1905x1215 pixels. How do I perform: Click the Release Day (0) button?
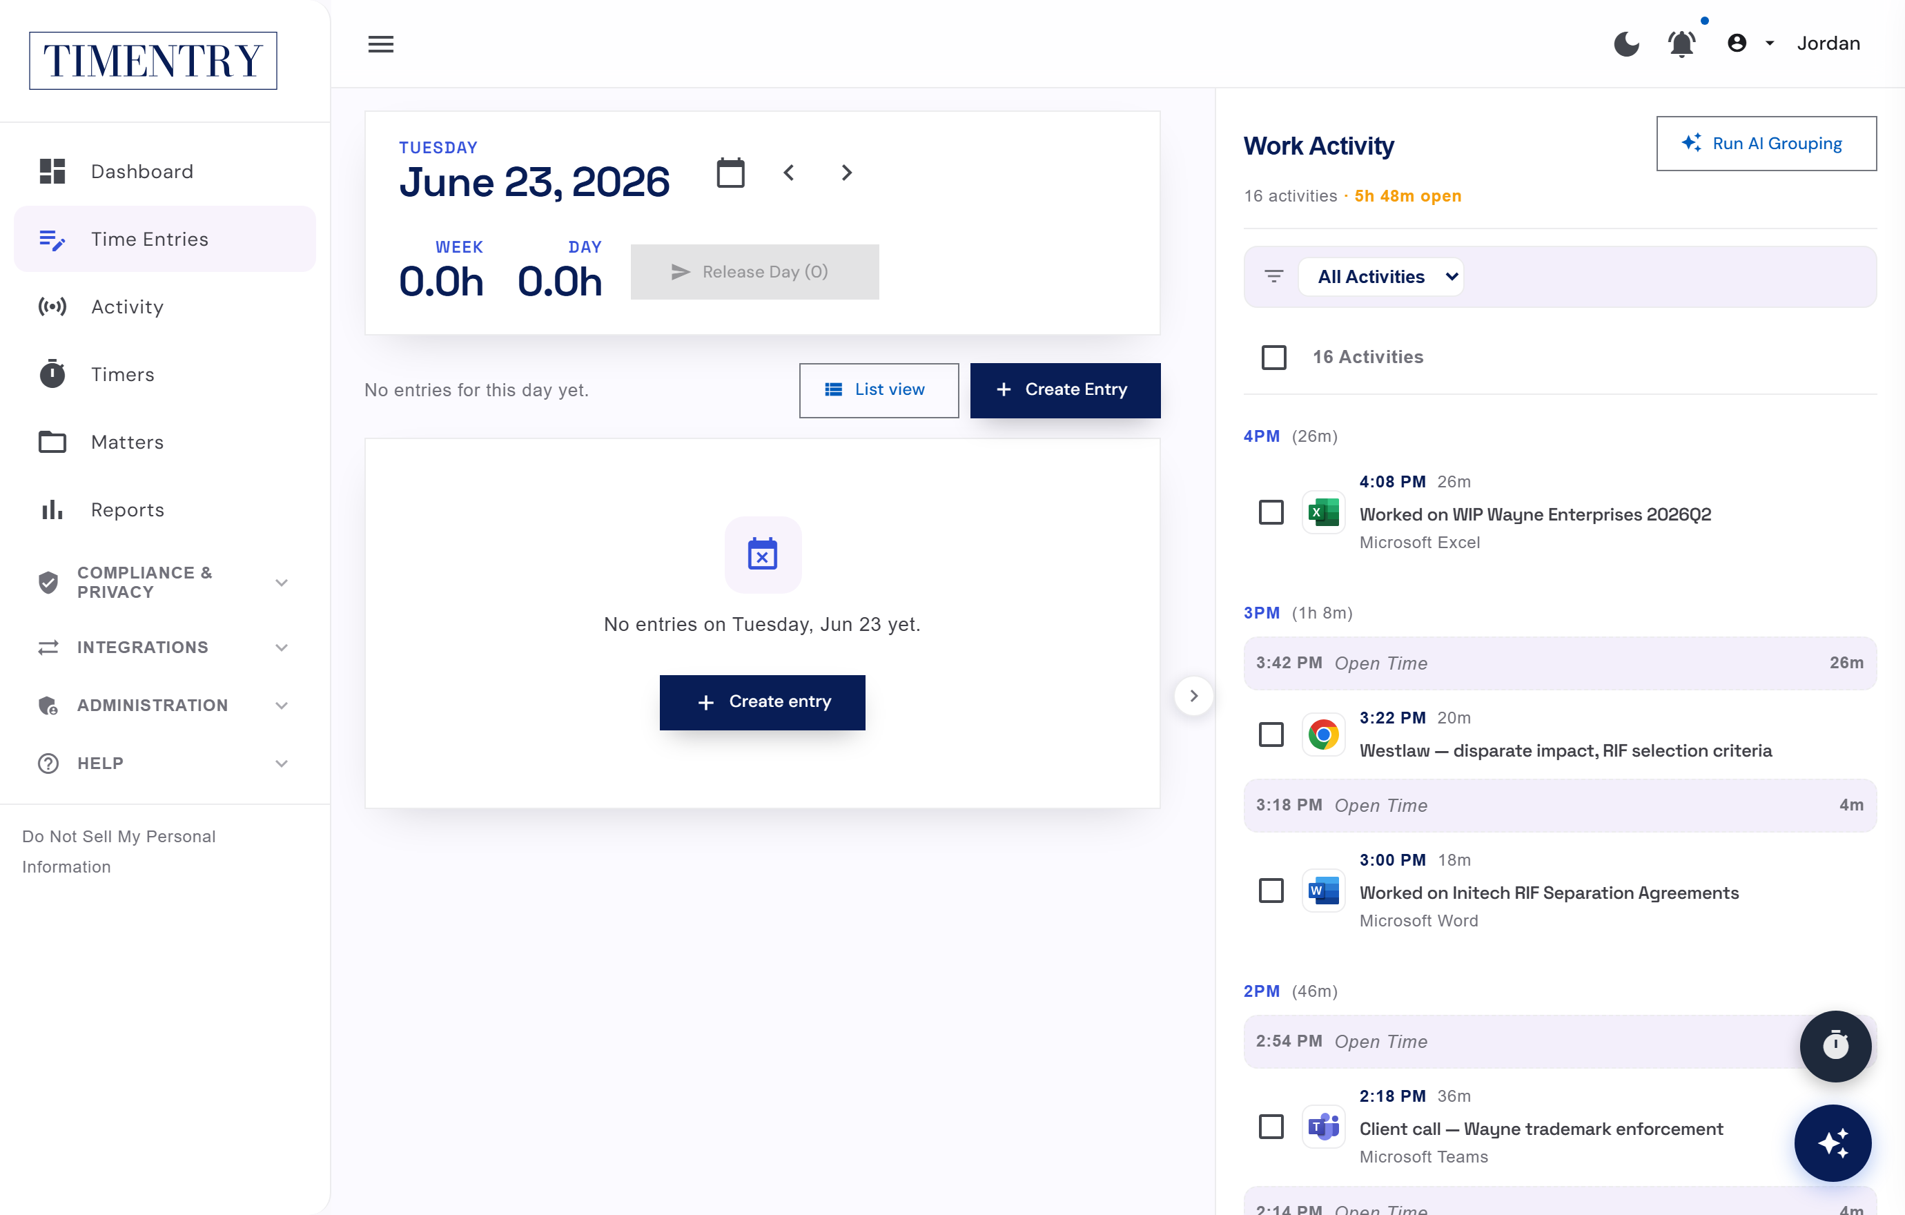click(754, 272)
